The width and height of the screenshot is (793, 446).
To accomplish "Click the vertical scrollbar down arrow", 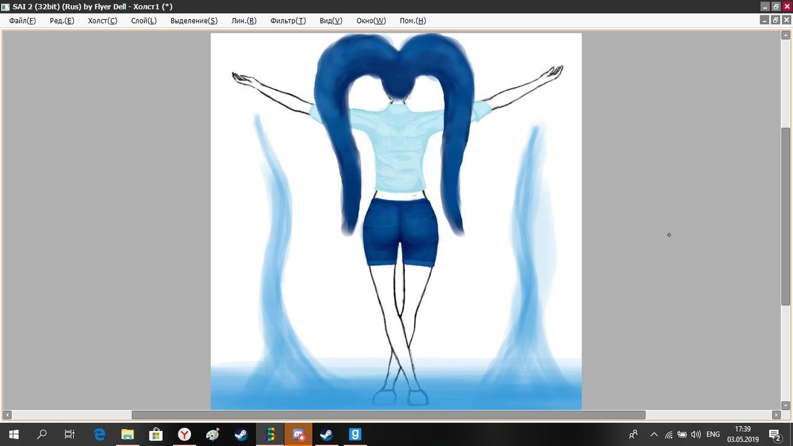I will 786,406.
